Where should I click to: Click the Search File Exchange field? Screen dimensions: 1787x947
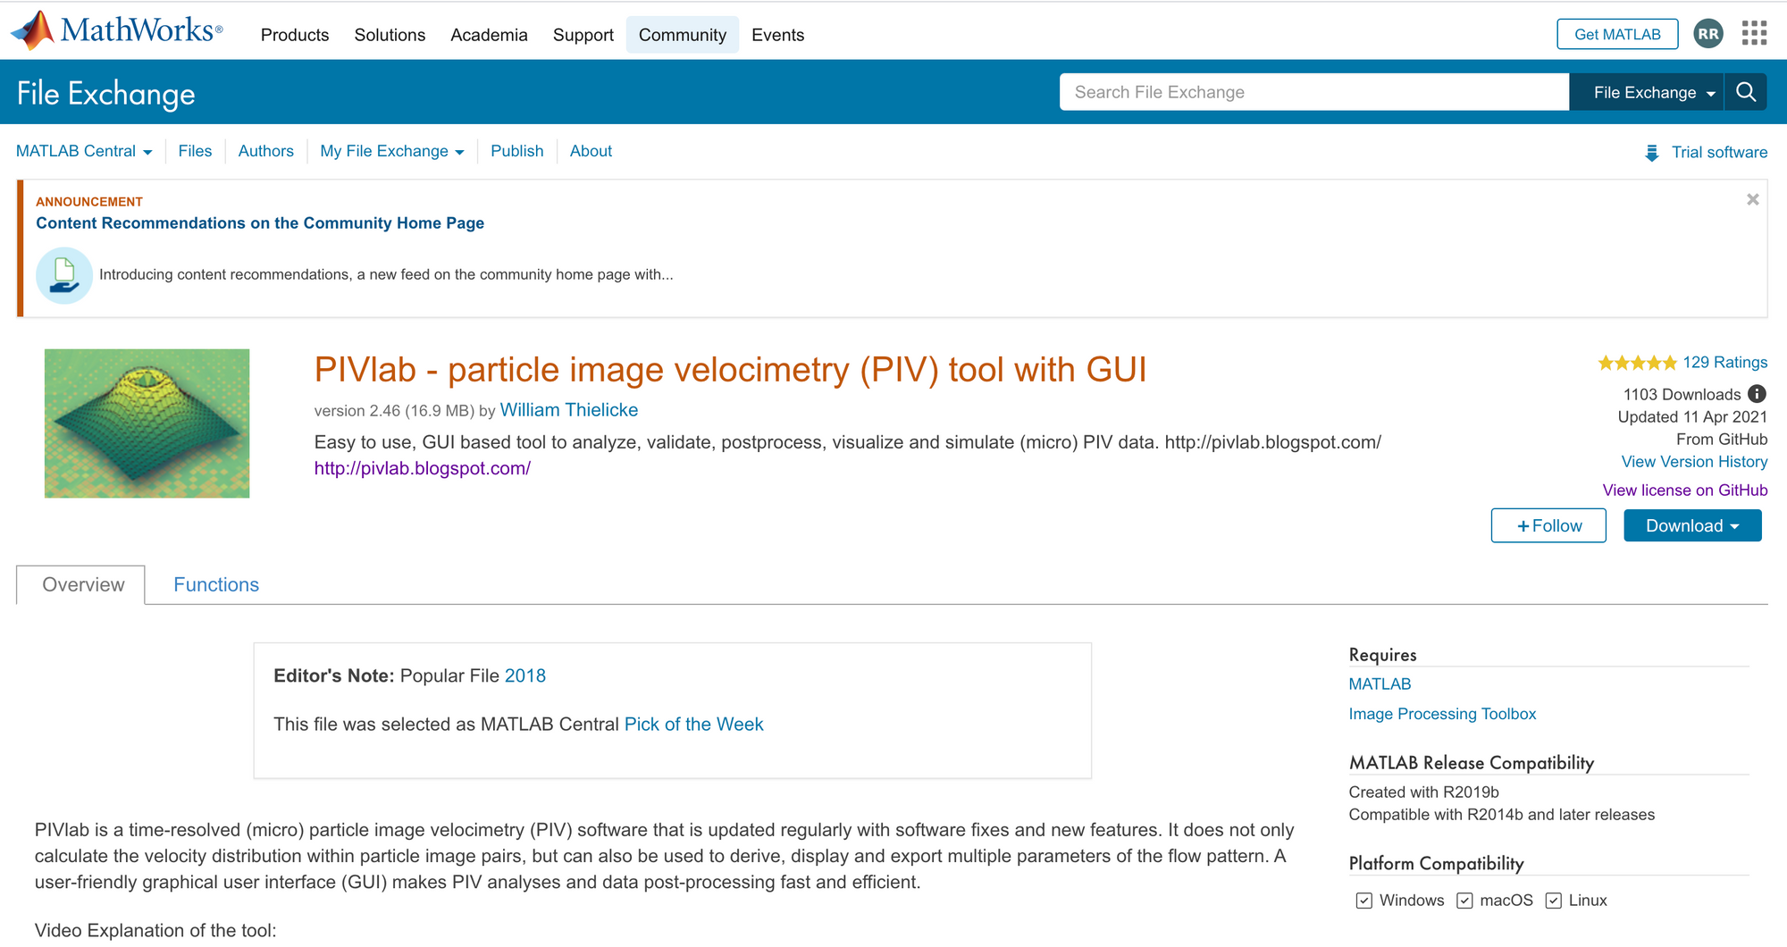(x=1313, y=92)
